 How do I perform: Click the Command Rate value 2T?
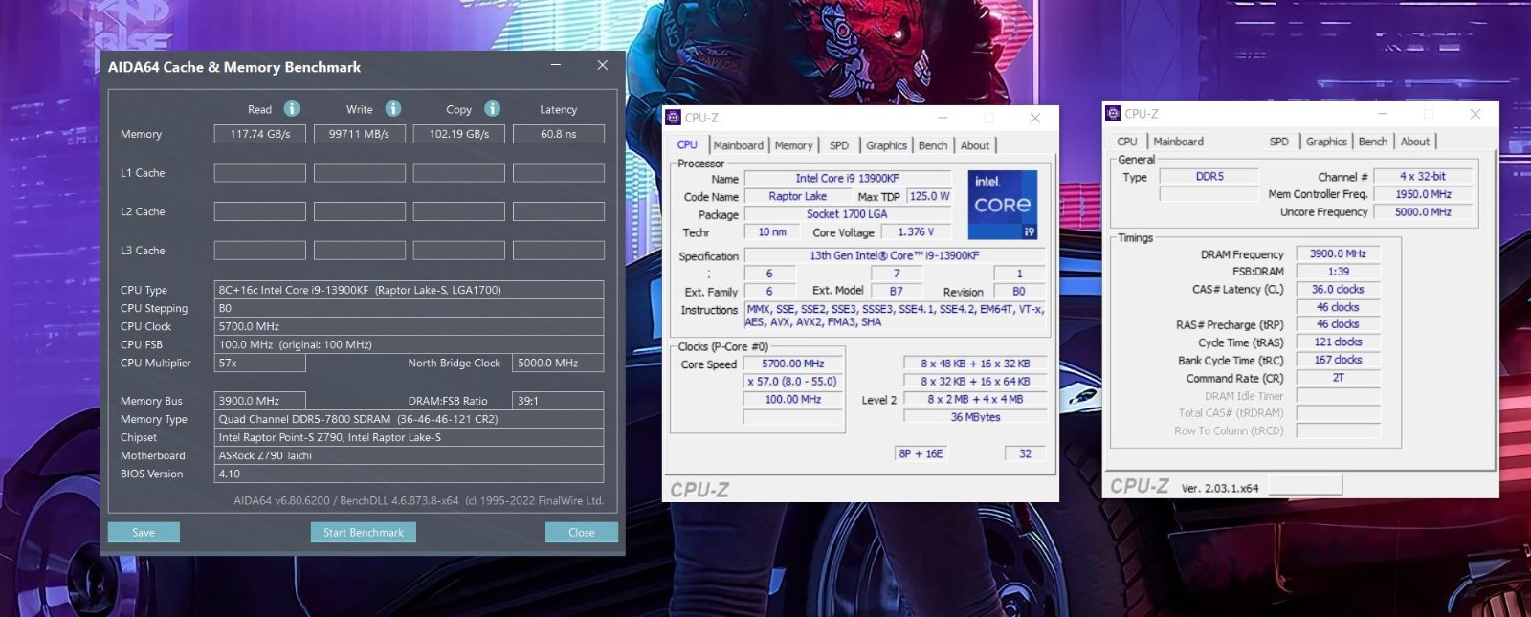pyautogui.click(x=1338, y=378)
